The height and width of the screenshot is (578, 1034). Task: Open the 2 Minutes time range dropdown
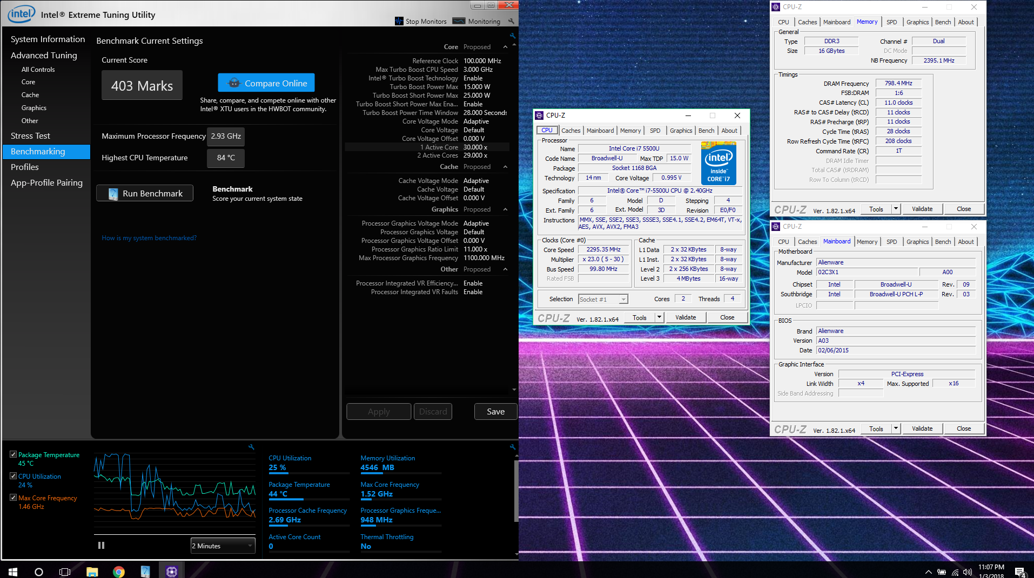point(223,546)
